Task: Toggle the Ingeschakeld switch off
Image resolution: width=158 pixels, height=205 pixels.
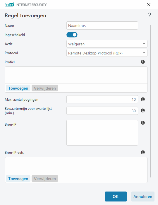Action: [x=72, y=35]
